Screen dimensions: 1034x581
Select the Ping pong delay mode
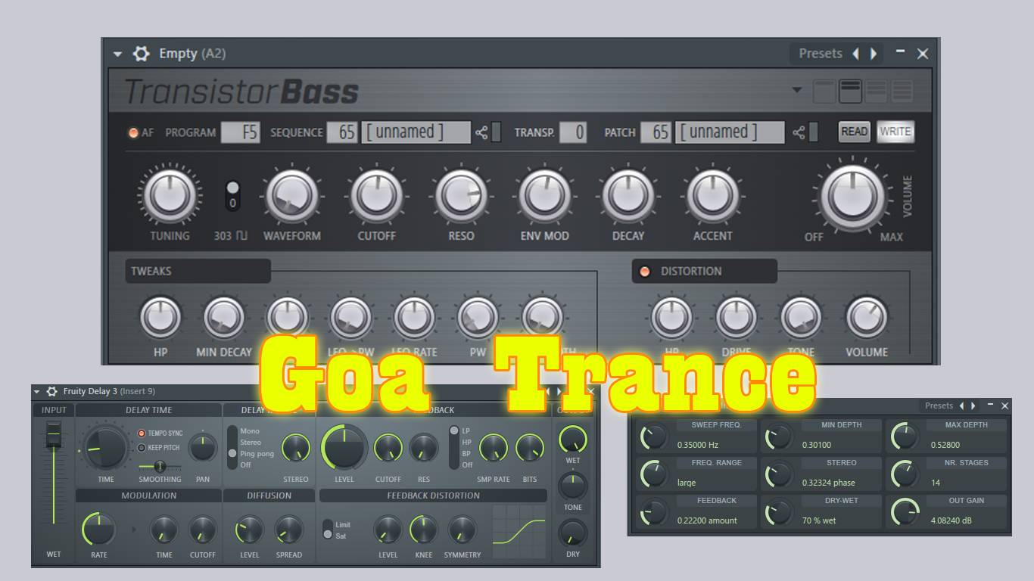point(257,454)
